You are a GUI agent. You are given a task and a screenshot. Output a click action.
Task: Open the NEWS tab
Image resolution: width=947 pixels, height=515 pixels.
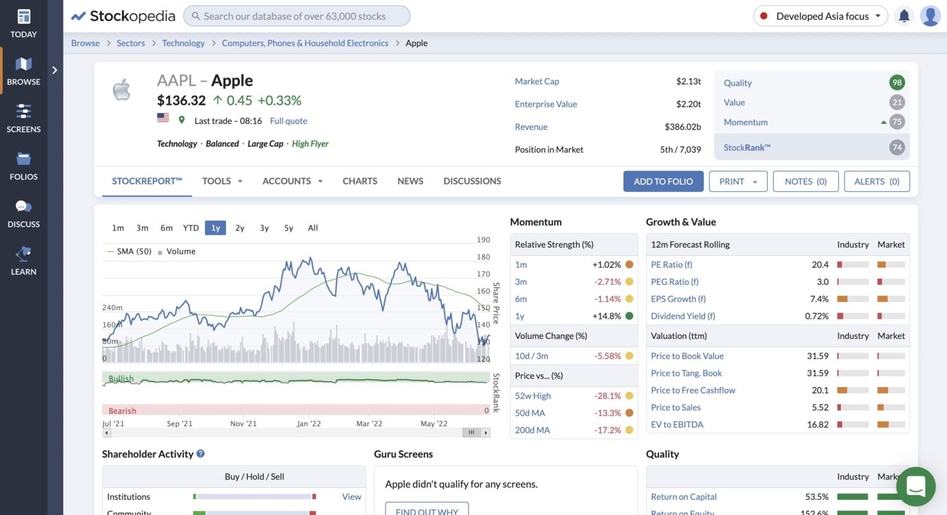(409, 181)
